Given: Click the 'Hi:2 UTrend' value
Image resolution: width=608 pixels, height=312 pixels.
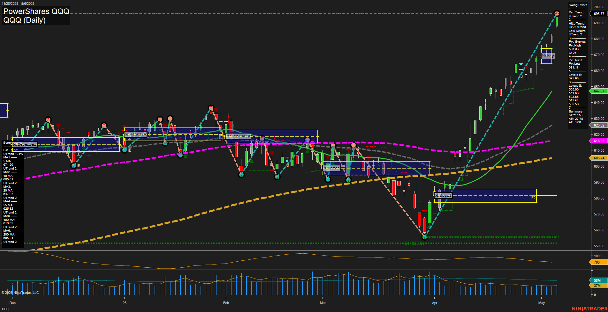Looking at the screenshot, I should point(577,27).
